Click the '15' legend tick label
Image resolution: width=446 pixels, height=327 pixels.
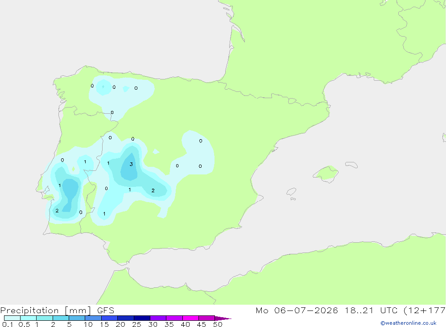pos(104,324)
